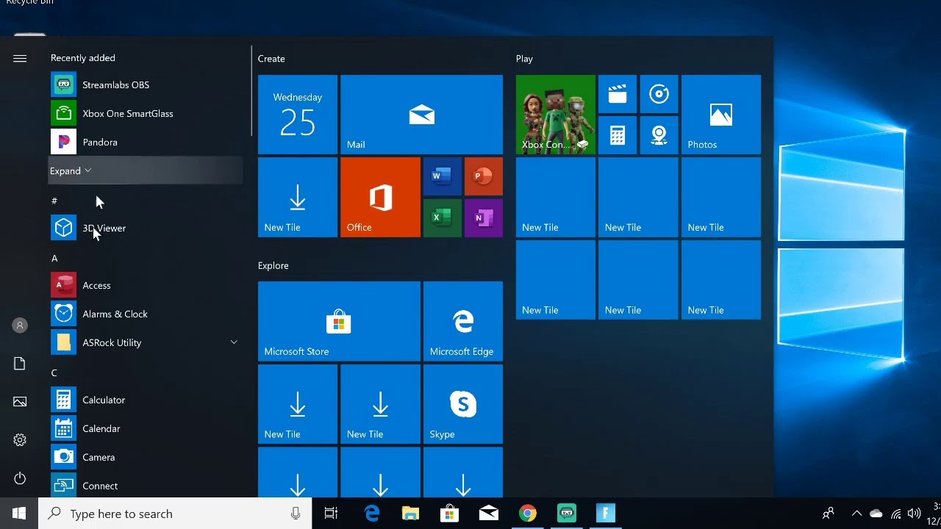Screen dimensions: 941x529
Task: Click the app list scrollbar
Action: tap(251, 91)
